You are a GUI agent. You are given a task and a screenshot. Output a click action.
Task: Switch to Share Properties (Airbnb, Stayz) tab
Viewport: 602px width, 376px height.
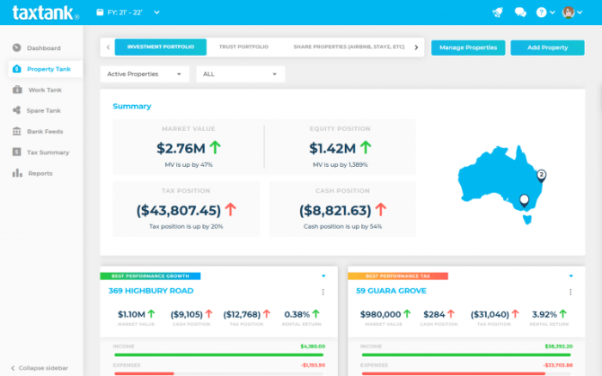click(349, 46)
